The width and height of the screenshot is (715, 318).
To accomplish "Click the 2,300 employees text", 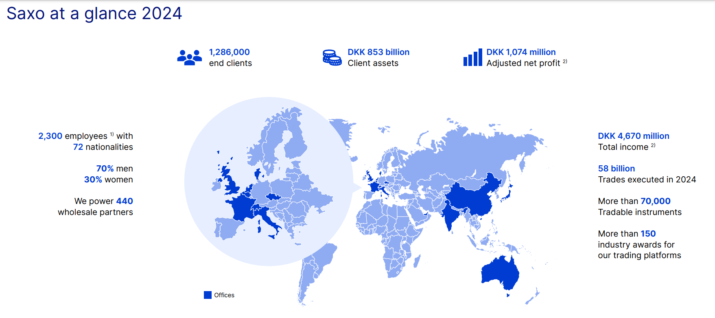I will click(72, 136).
